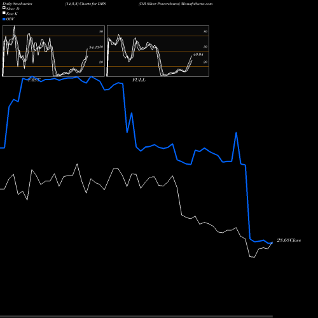The width and height of the screenshot is (318, 318).
Task: Click the 20 level label in FAST chart
Action: click(101, 62)
